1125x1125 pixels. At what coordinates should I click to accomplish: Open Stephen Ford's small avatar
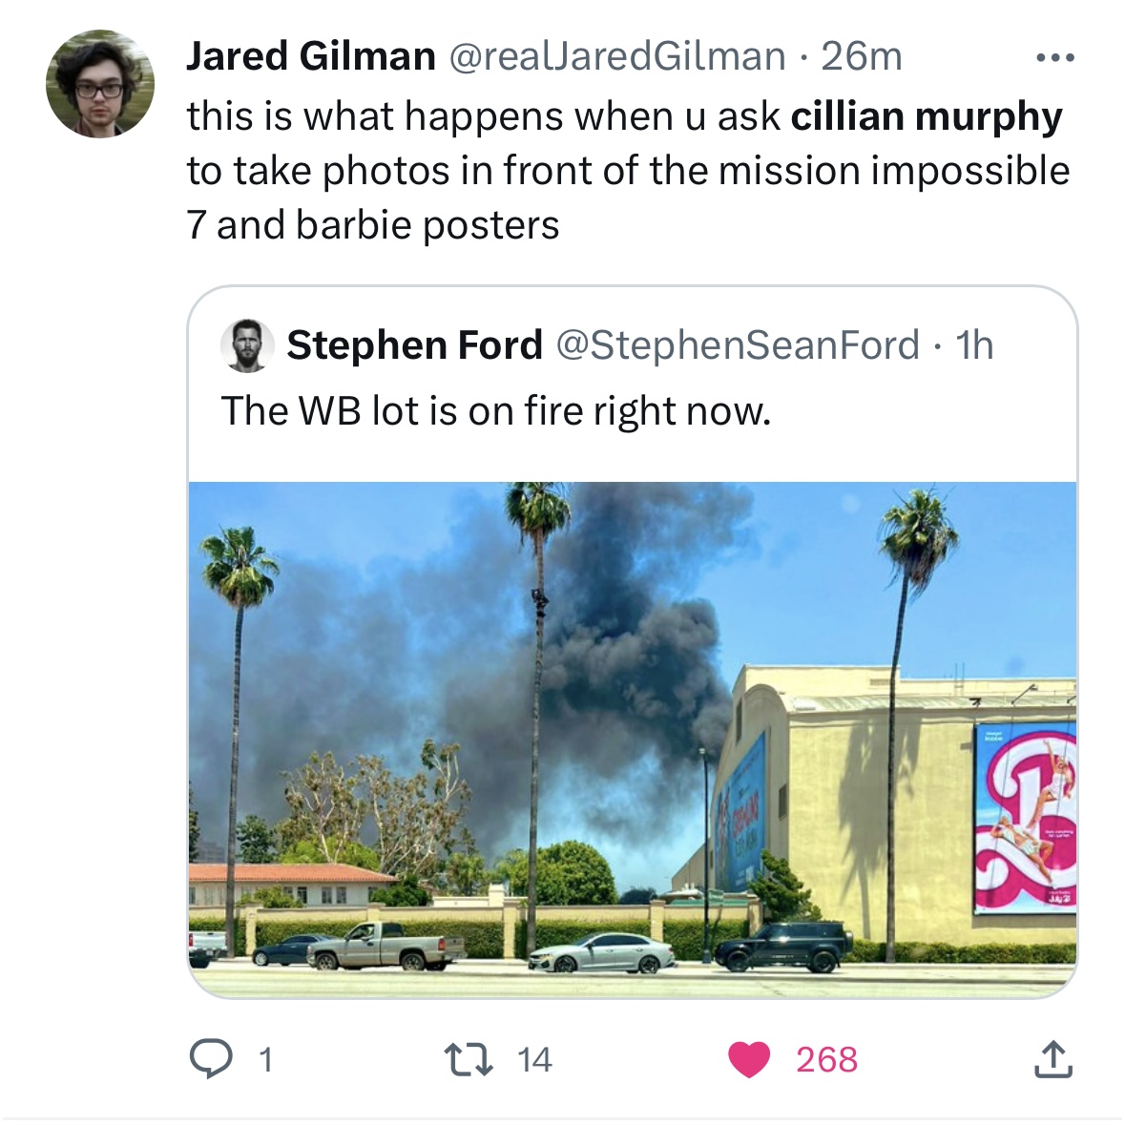point(247,345)
